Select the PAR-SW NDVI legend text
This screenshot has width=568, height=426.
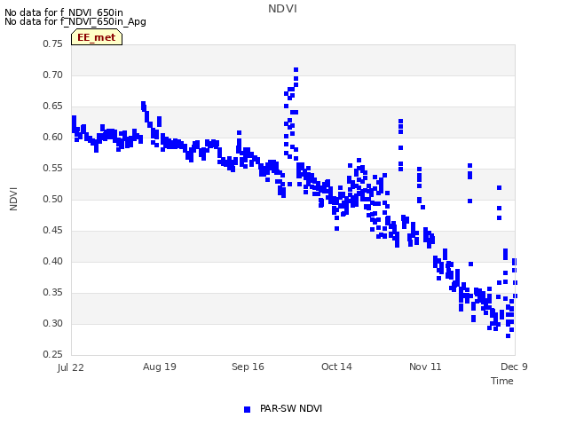[x=291, y=408]
